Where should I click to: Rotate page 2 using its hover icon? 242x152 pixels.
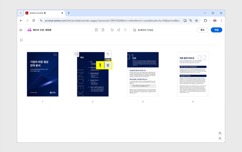tap(108, 54)
